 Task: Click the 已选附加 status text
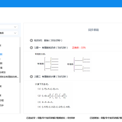click(106, 118)
